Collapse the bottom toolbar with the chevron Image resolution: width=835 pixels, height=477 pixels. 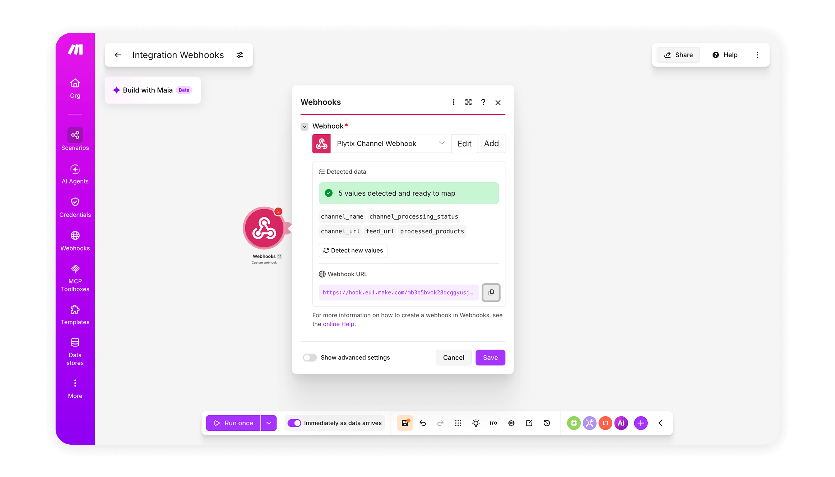coord(660,423)
